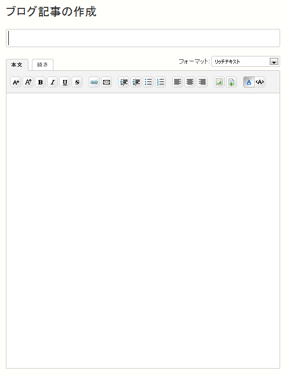Click the blog entry title field
The height and width of the screenshot is (375, 286).
click(143, 38)
